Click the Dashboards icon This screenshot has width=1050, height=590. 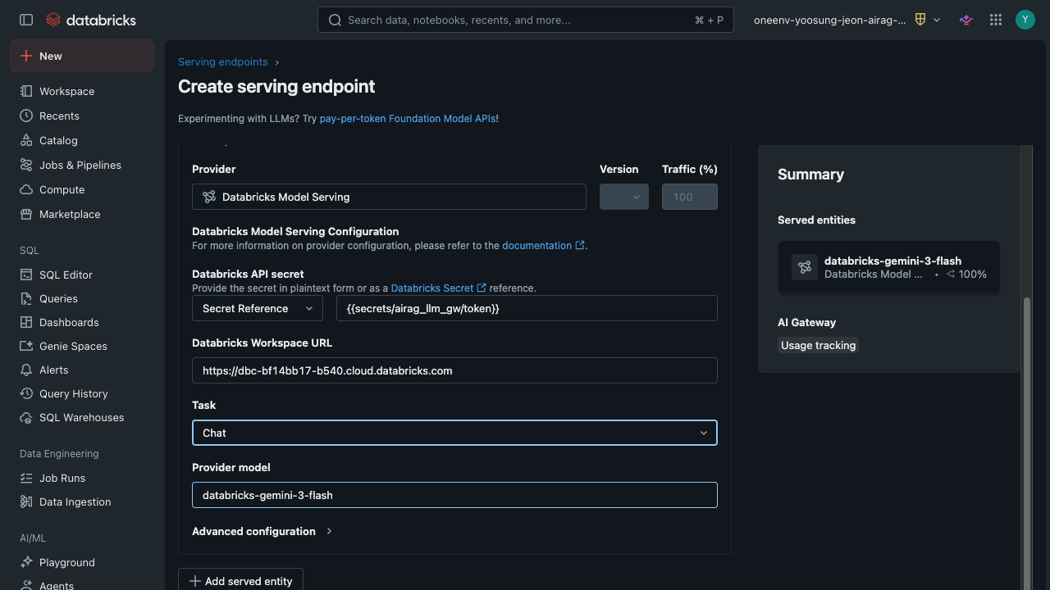pyautogui.click(x=26, y=322)
